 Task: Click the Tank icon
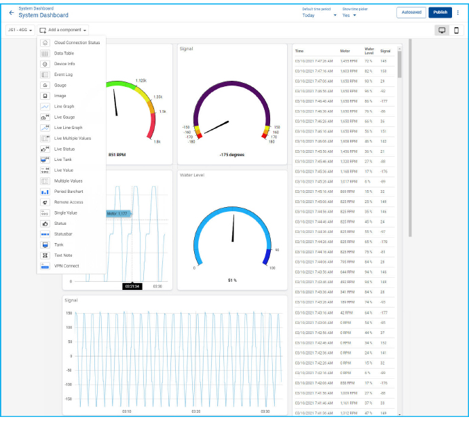coord(45,244)
